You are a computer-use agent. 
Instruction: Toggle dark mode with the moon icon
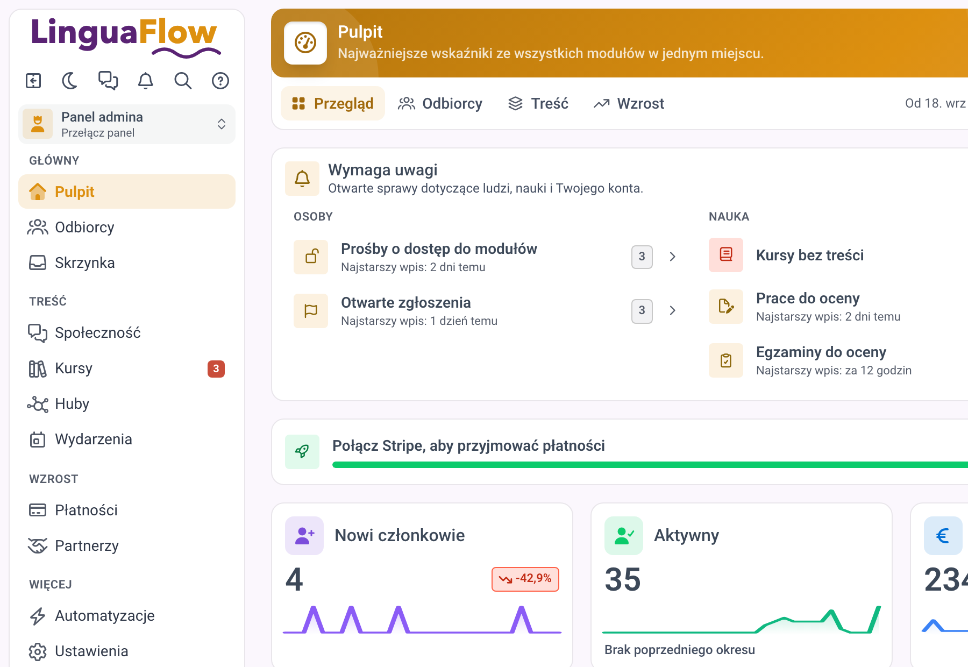pos(70,81)
